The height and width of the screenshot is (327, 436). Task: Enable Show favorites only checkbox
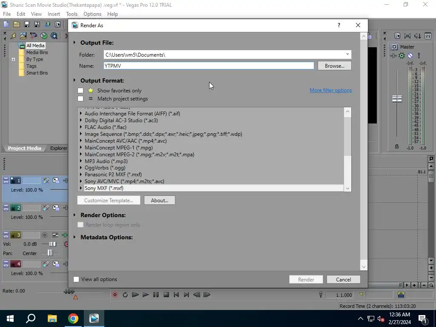click(80, 91)
